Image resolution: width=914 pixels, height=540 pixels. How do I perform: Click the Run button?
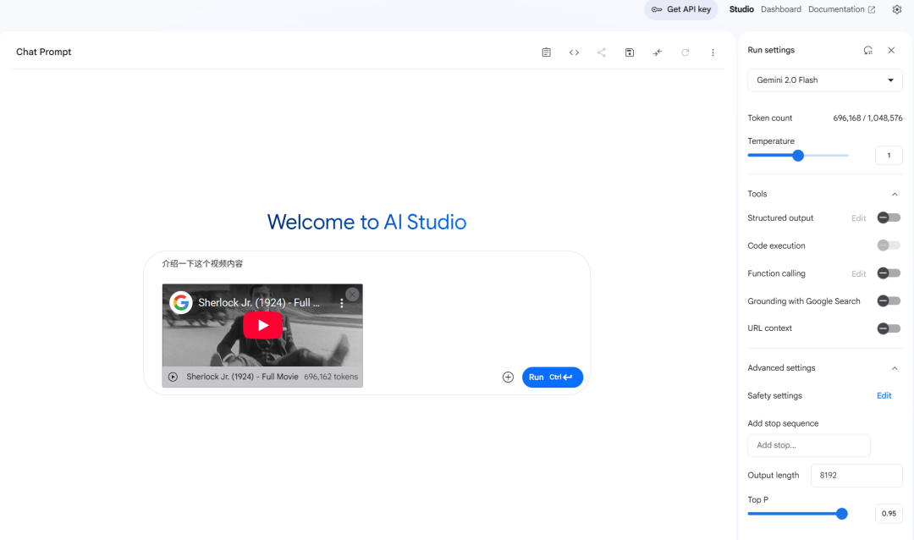pyautogui.click(x=552, y=377)
